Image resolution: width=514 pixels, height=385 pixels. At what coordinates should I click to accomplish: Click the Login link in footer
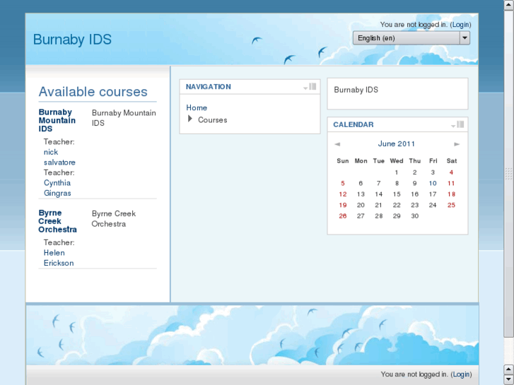(461, 374)
